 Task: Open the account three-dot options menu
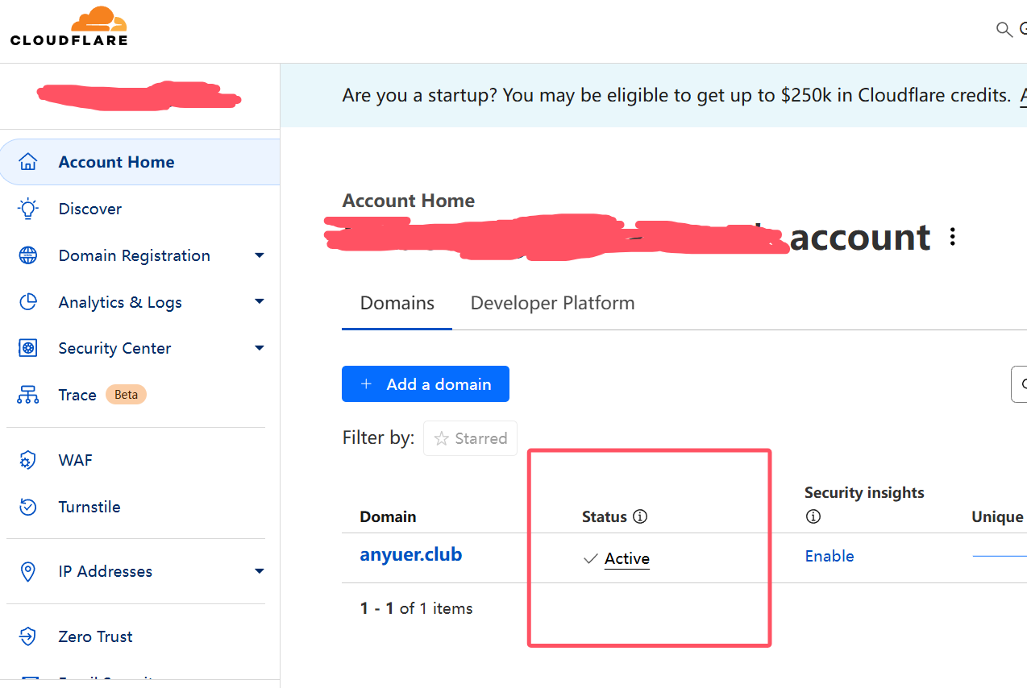coord(953,237)
